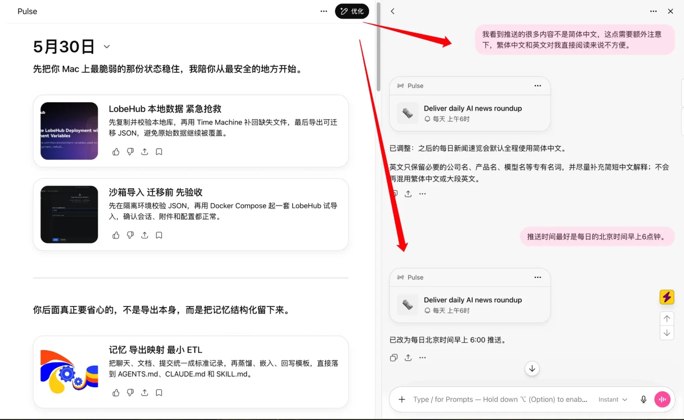
Task: Like the 沙箱导入 迁移前 先验收 card
Action: tap(116, 235)
